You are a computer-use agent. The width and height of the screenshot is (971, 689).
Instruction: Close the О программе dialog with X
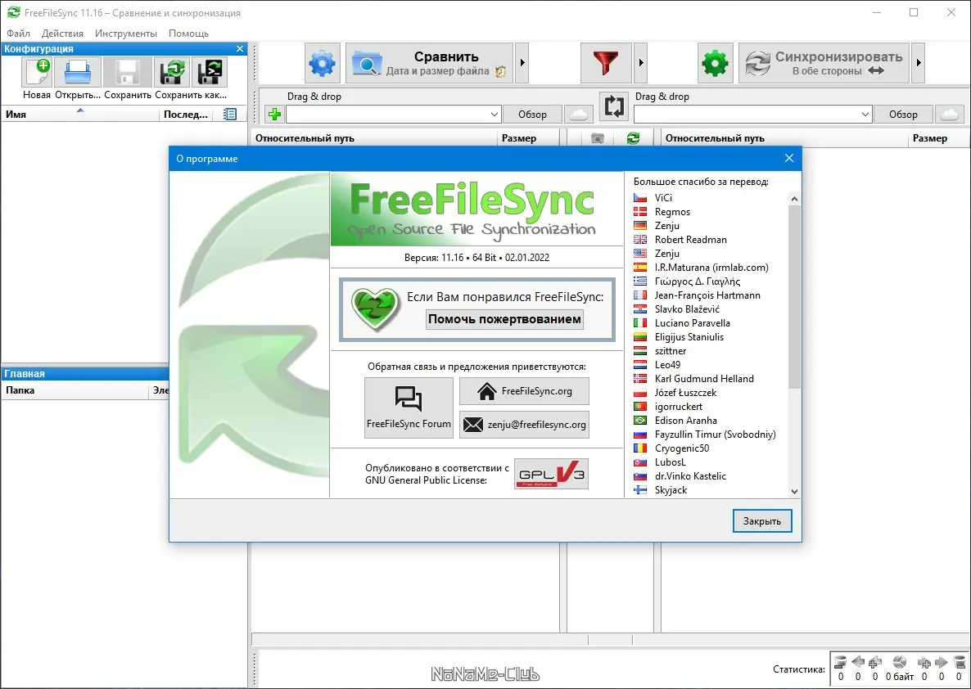point(789,158)
